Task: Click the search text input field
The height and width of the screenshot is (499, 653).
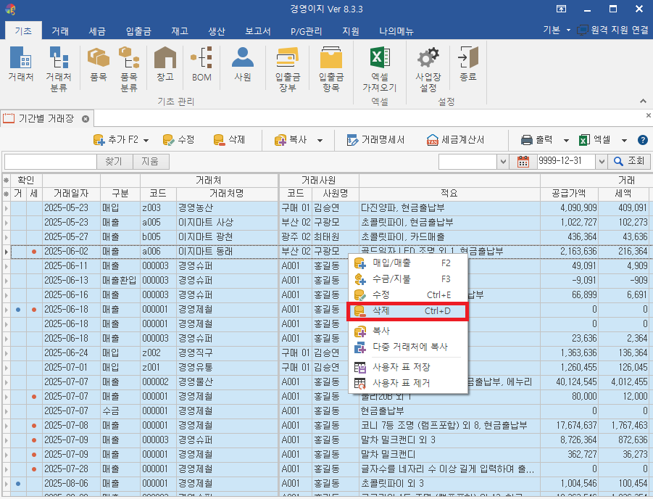Action: (x=50, y=162)
